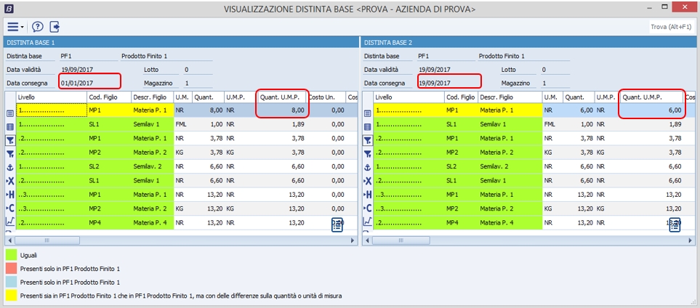Click the DISTINTA BASE 2 panel header
Screen dimensions: 700x308
528,42
